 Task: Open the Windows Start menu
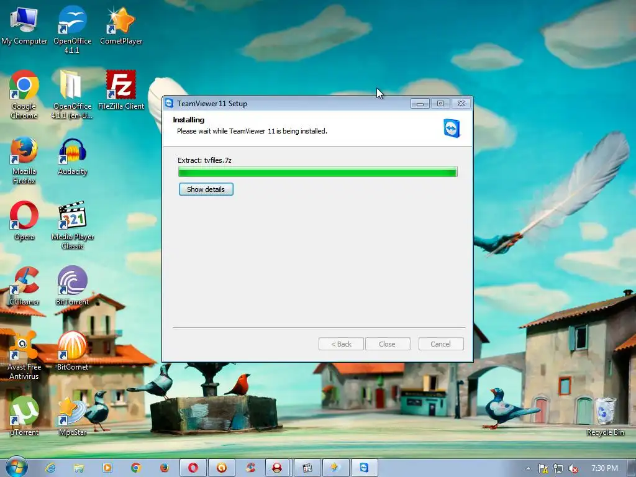[x=16, y=468]
